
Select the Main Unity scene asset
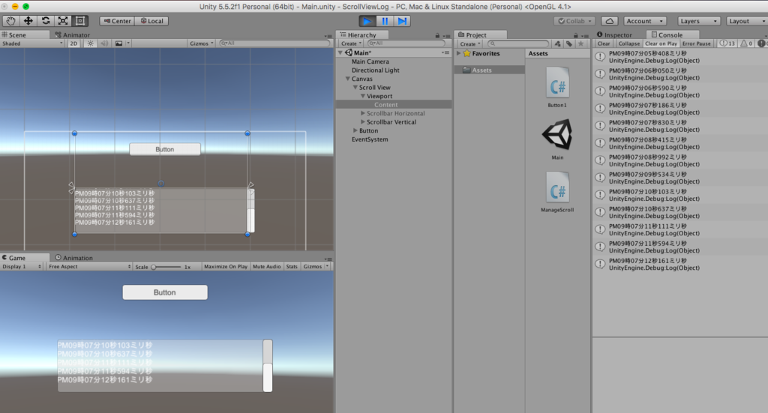tap(557, 139)
